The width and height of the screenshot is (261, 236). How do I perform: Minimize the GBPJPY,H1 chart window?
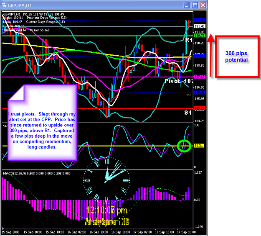coord(187,5)
